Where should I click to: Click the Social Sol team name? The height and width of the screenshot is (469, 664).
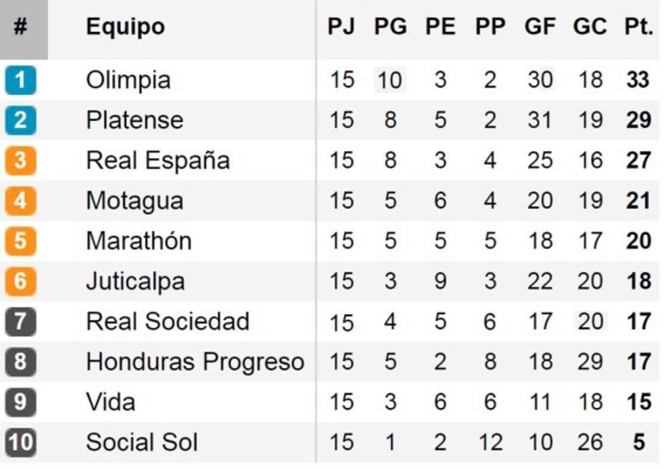142,442
